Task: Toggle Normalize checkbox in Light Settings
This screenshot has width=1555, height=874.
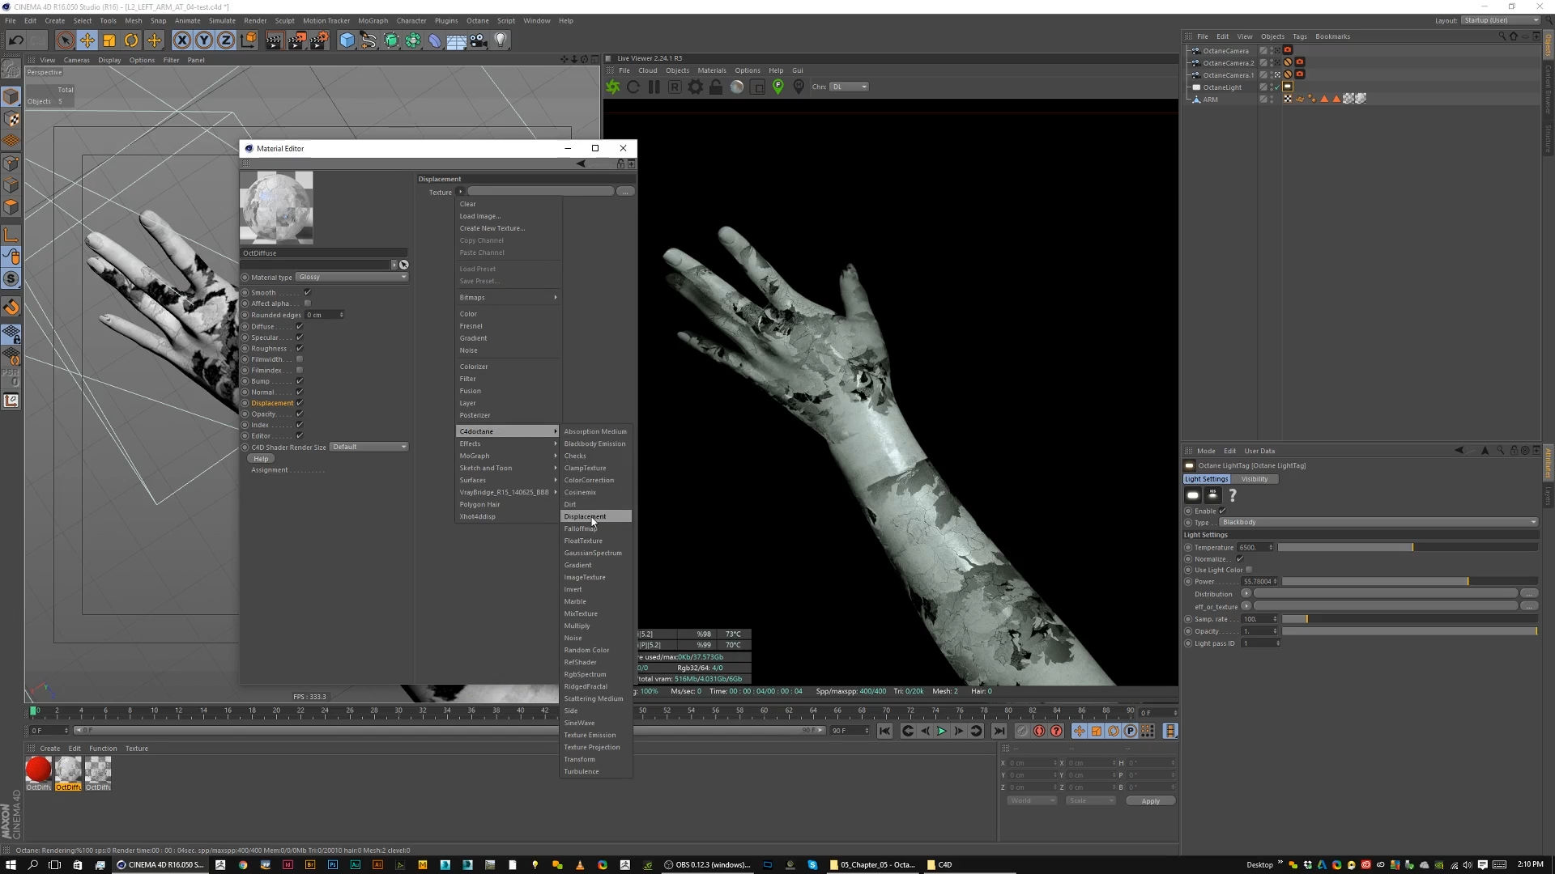Action: (x=1240, y=559)
